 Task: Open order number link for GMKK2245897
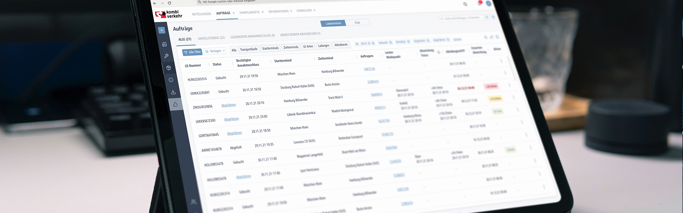[x=373, y=82]
